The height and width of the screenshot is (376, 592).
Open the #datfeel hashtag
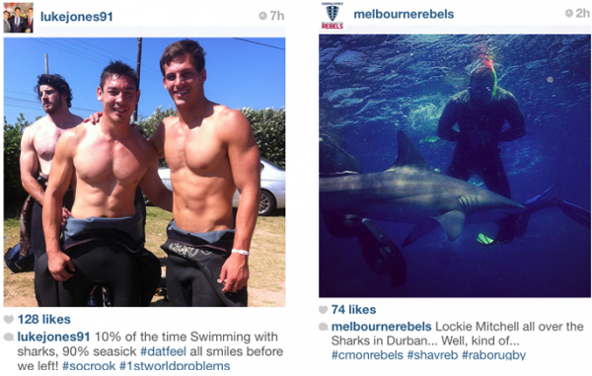(163, 351)
